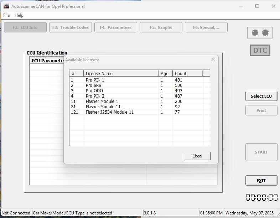Image resolution: width=280 pixels, height=218 pixels.
Task: Maximize the AutoScannerCAN window
Action: coord(257,6)
